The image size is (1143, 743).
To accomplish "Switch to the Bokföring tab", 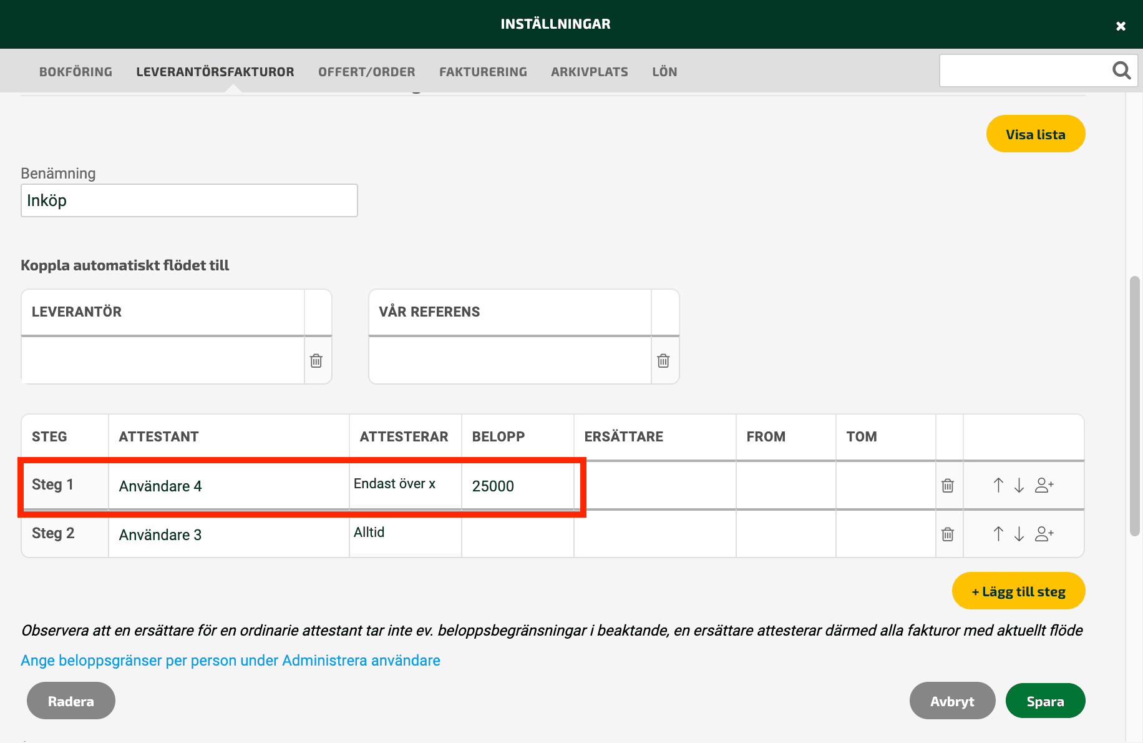I will click(76, 72).
